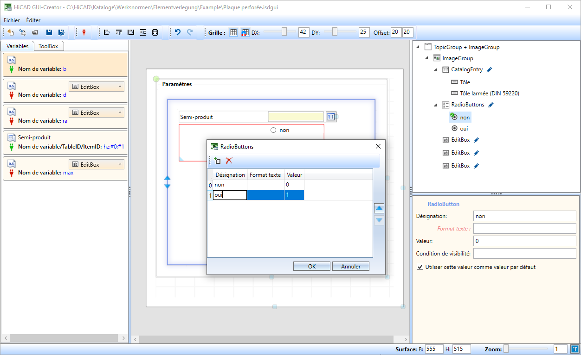
Task: Delete row with the red X icon
Action: click(229, 161)
